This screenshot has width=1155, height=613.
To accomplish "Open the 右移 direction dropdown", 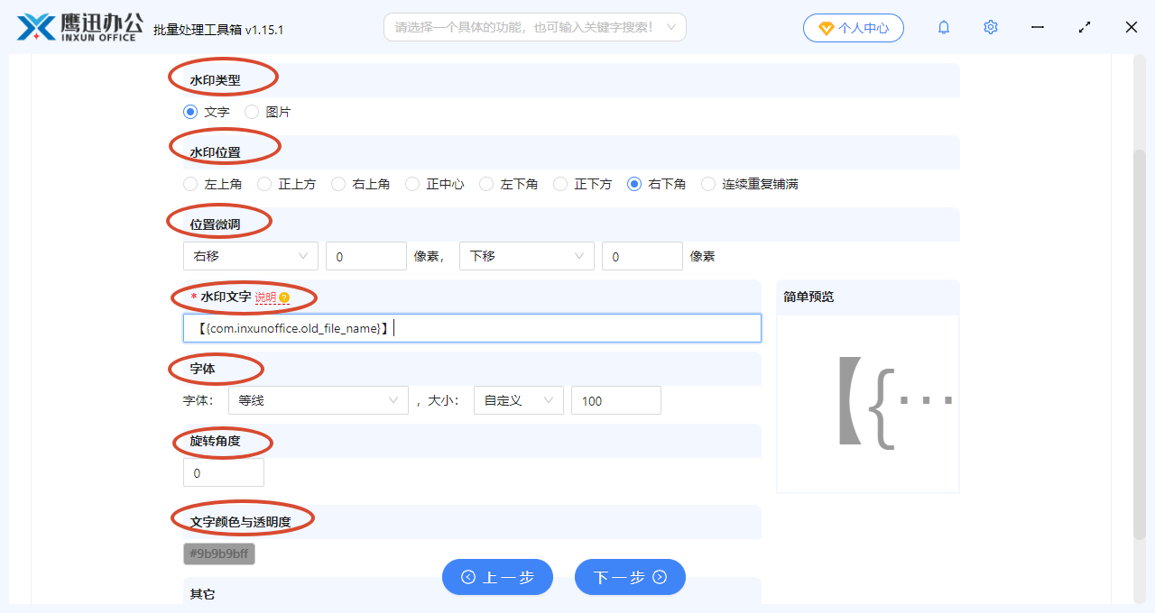I will [x=251, y=256].
